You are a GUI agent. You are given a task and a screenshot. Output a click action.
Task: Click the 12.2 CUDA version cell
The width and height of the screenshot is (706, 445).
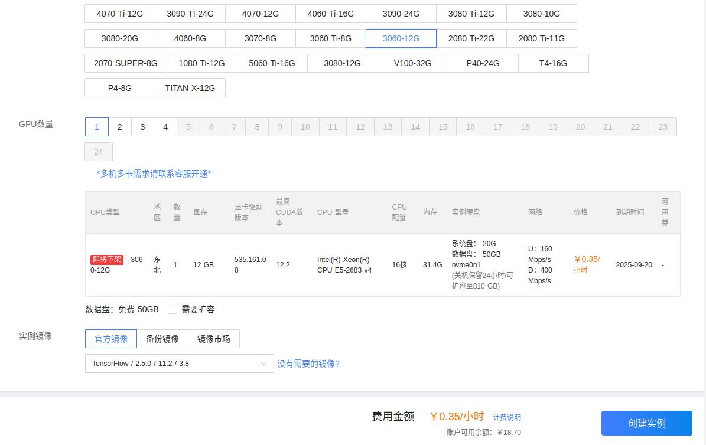click(x=283, y=264)
